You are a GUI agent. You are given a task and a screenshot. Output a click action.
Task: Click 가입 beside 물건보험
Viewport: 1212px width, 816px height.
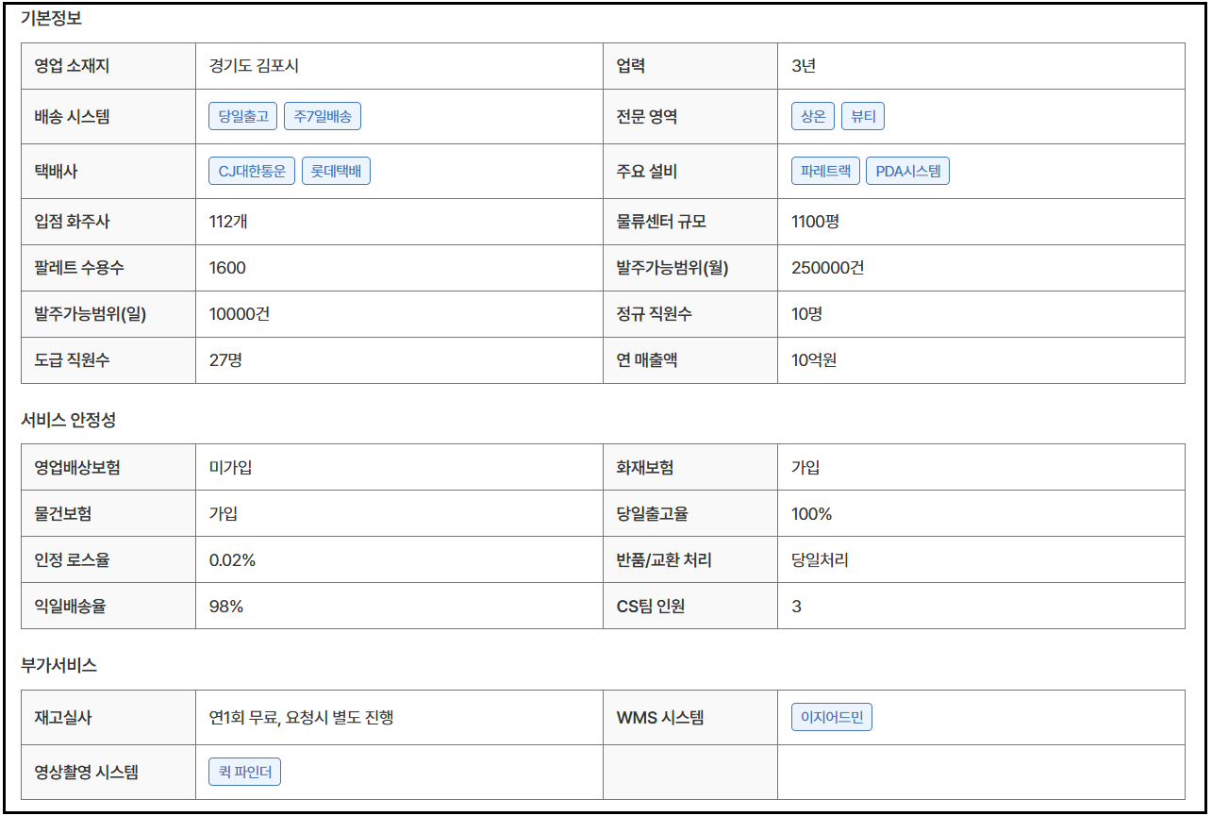[223, 514]
